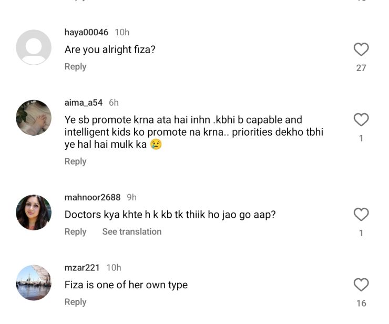This screenshot has width=389, height=324.
Task: View the 16 likes count on mzar221's comment
Action: pyautogui.click(x=361, y=303)
